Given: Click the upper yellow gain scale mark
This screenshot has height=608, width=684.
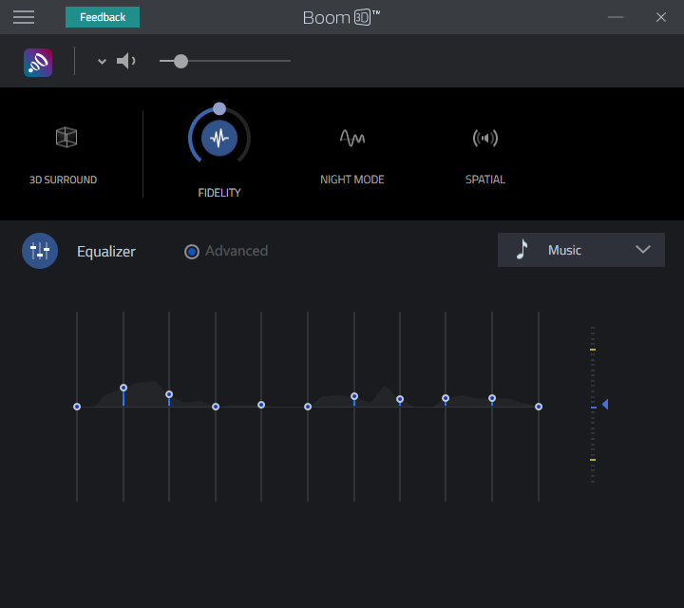Looking at the screenshot, I should (593, 350).
